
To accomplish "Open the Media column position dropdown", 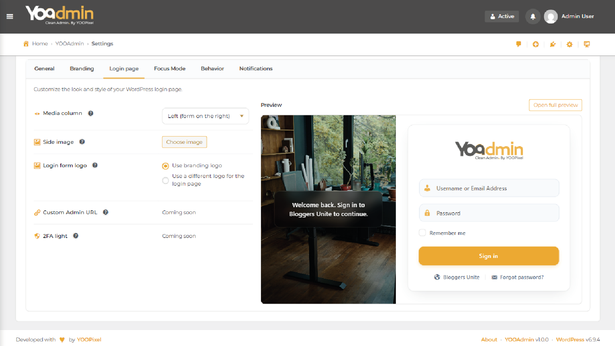I will tap(205, 116).
